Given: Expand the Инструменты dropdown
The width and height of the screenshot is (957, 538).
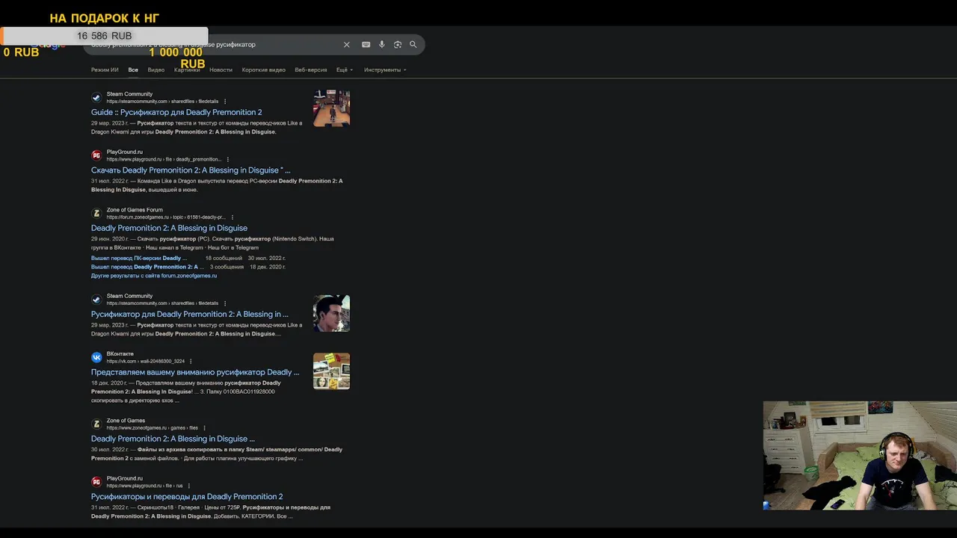Looking at the screenshot, I should [385, 69].
